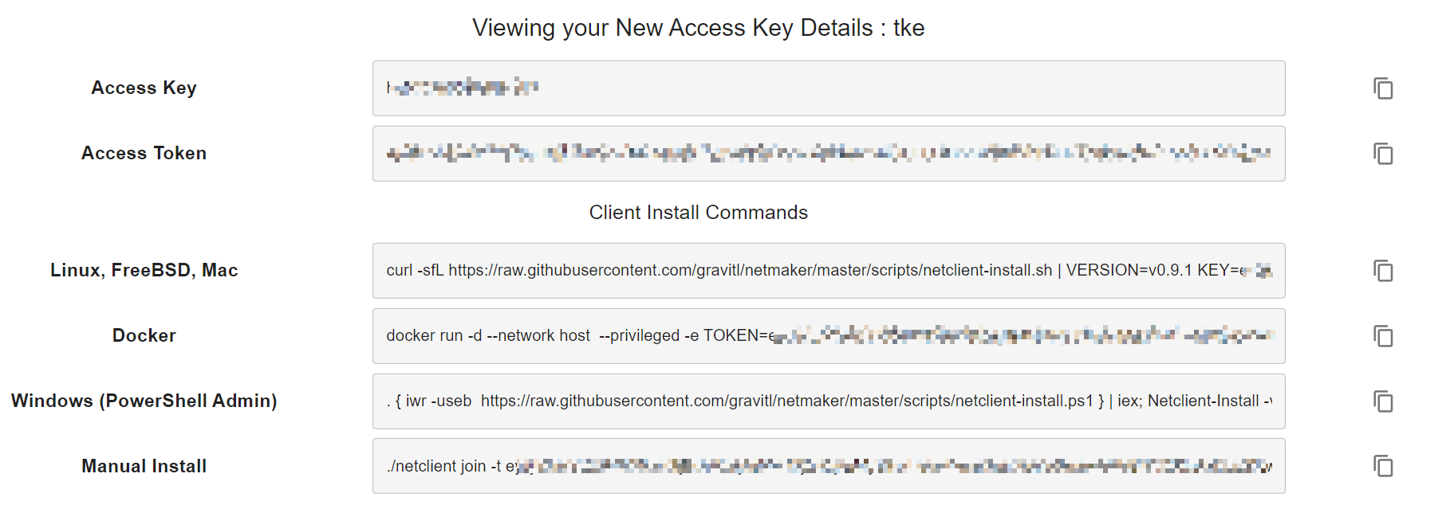This screenshot has height=505, width=1446.
Task: Click the "Access Token" label
Action: click(x=144, y=154)
